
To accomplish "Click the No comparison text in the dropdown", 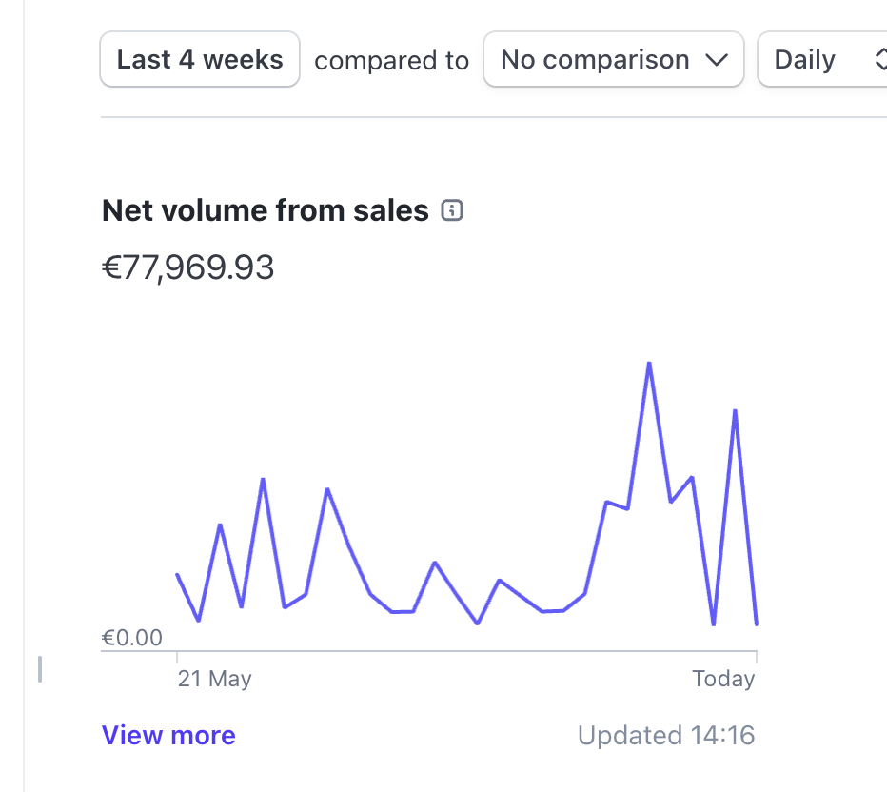I will pyautogui.click(x=595, y=60).
